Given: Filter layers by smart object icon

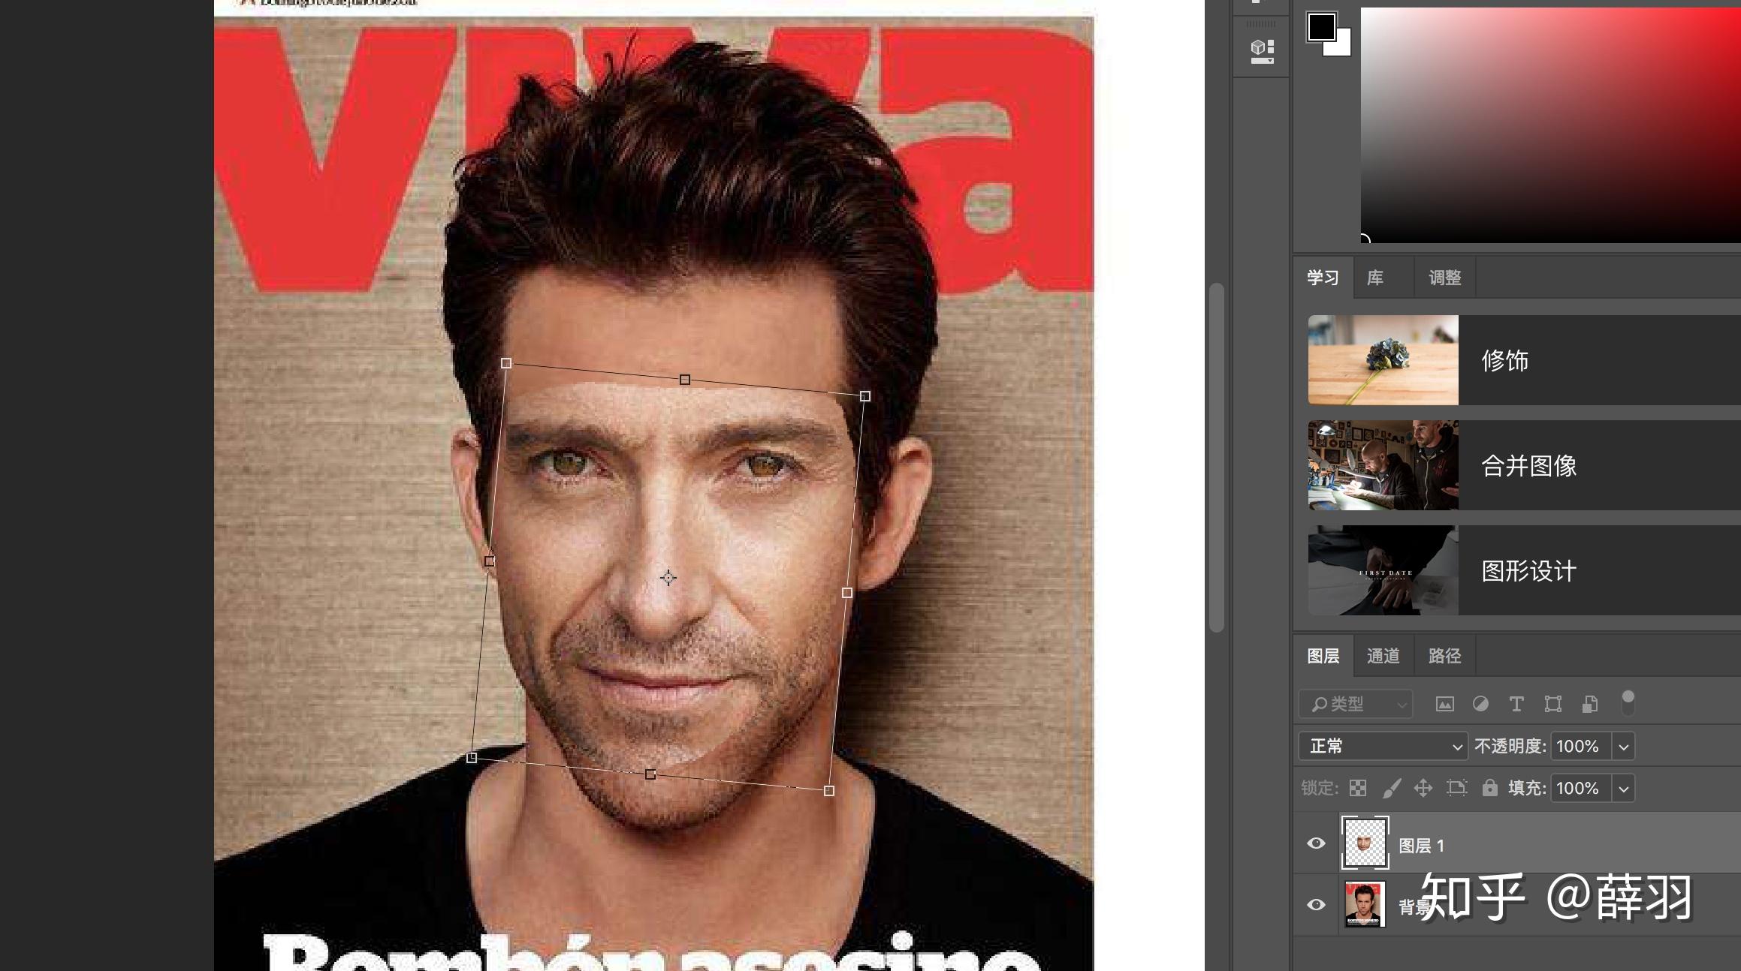Looking at the screenshot, I should coord(1589,704).
